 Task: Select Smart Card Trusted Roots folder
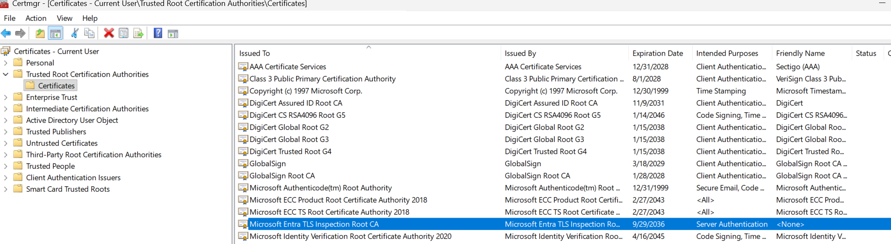[68, 189]
